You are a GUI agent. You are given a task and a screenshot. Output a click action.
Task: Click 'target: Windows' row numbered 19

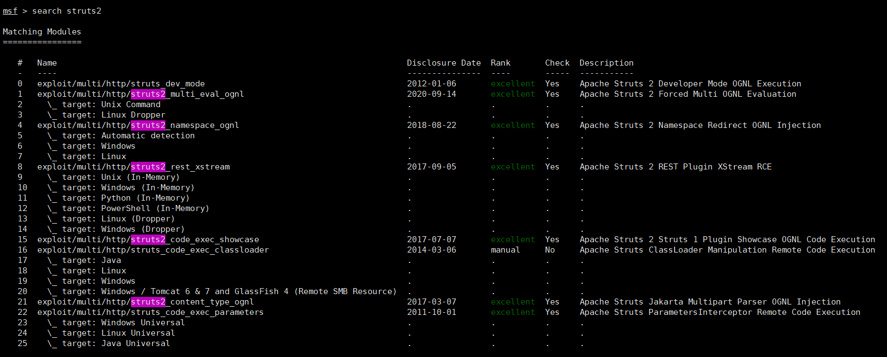point(91,281)
